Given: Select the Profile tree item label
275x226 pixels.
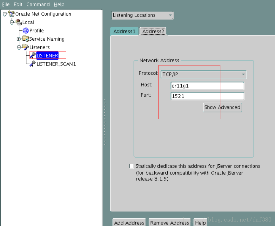Looking at the screenshot, I should [x=37, y=31].
